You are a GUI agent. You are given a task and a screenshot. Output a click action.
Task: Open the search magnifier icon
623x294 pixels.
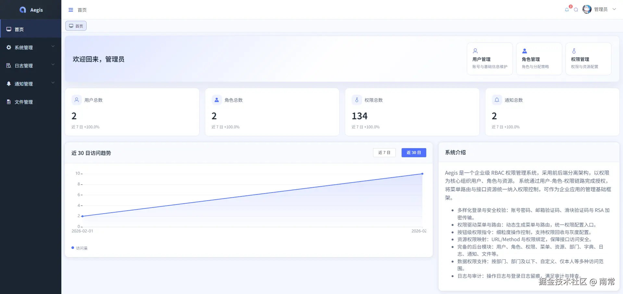point(576,10)
